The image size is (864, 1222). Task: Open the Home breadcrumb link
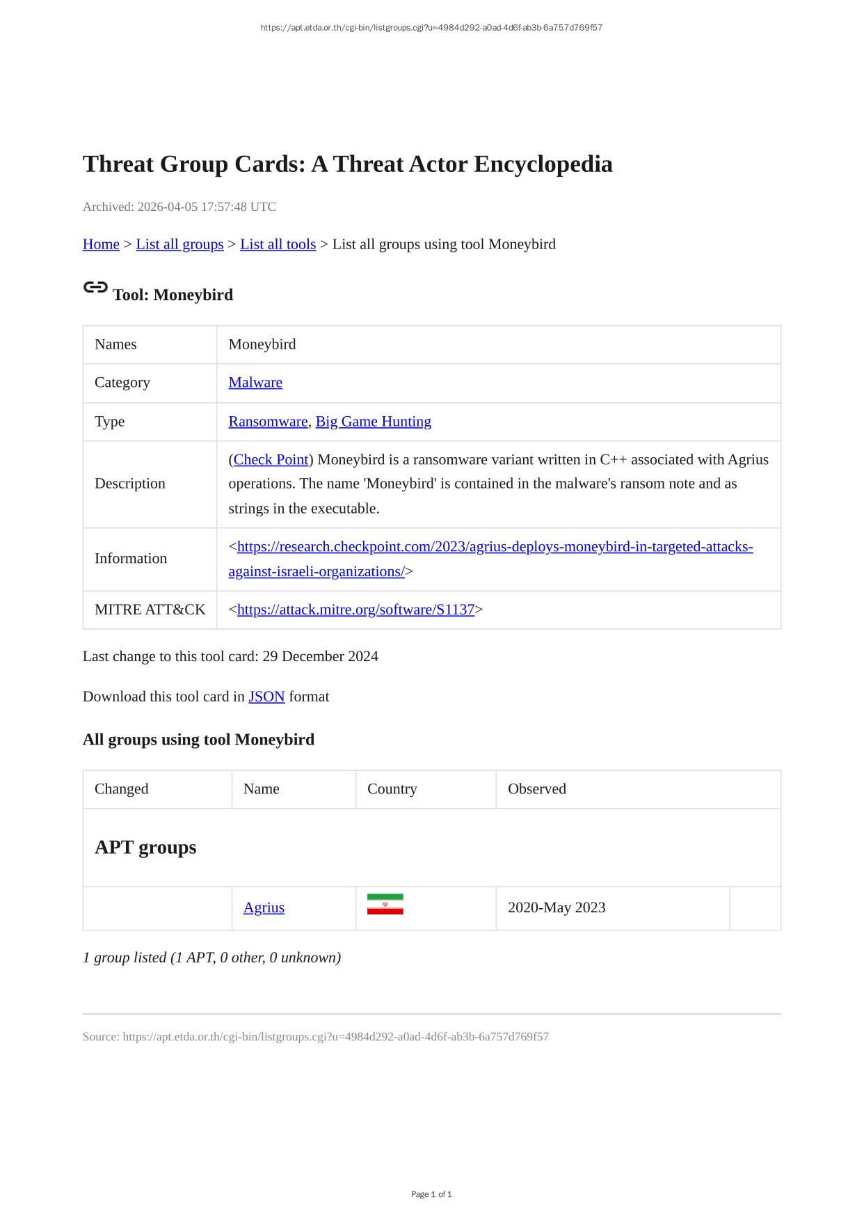[x=101, y=244]
